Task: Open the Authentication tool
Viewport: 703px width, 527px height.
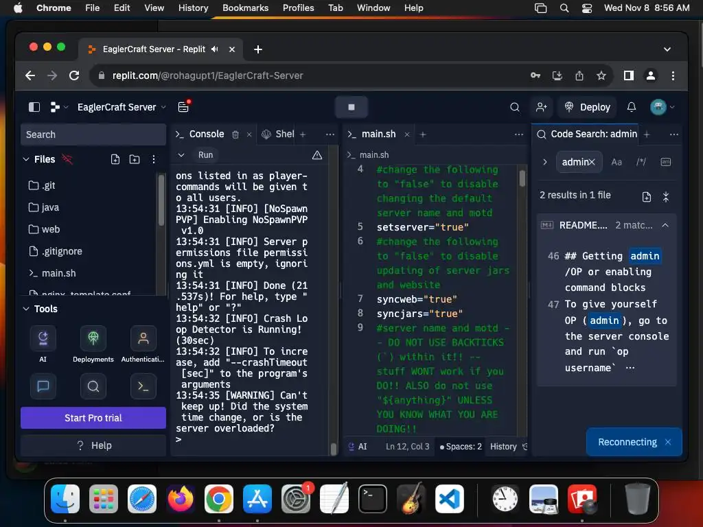Action: tap(143, 344)
